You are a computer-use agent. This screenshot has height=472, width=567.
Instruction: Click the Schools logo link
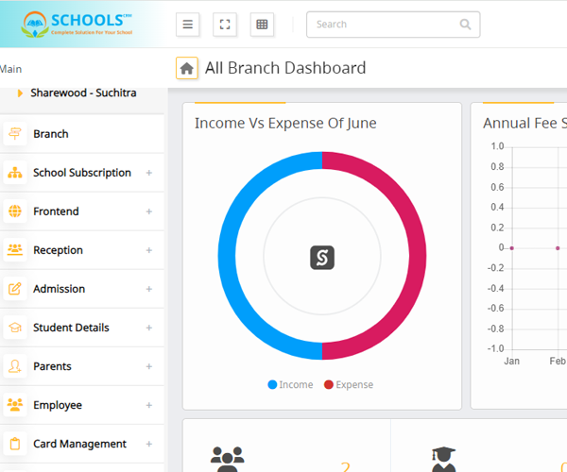tap(79, 24)
